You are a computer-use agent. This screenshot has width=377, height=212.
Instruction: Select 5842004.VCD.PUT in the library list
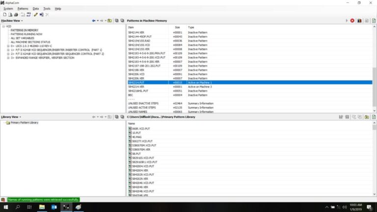[143, 166]
